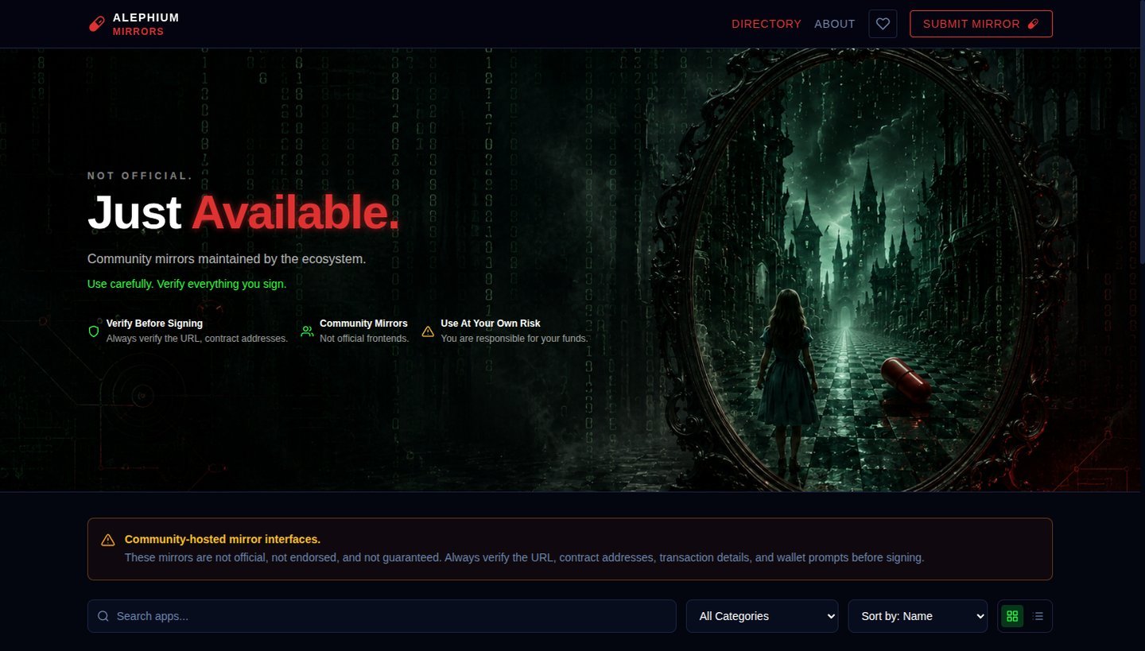
Task: Open the All Categories dropdown
Action: [762, 616]
